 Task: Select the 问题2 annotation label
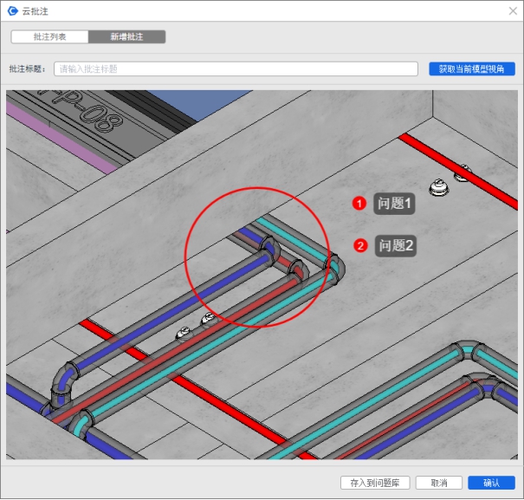click(397, 246)
